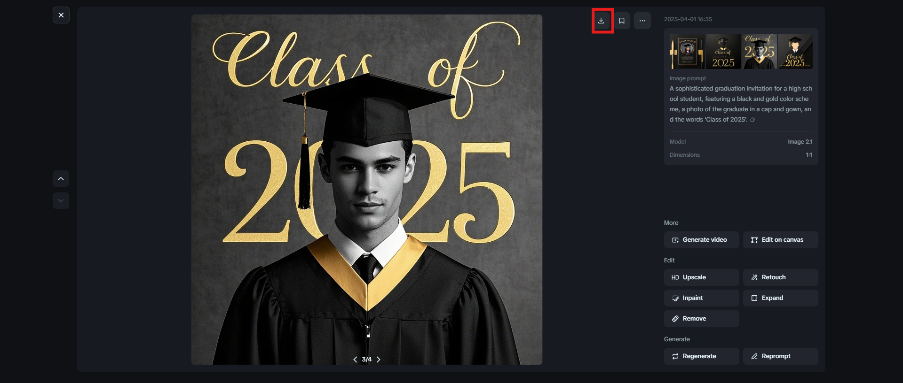This screenshot has height=383, width=903.
Task: Click the download image icon
Action: click(x=601, y=21)
